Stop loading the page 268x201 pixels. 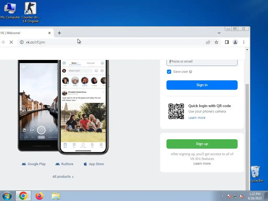click(x=11, y=42)
